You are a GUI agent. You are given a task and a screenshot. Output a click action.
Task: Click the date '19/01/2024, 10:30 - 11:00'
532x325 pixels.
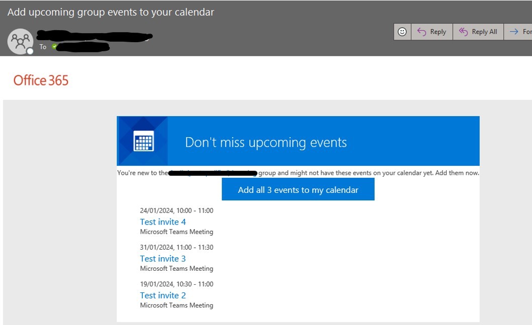pos(176,284)
